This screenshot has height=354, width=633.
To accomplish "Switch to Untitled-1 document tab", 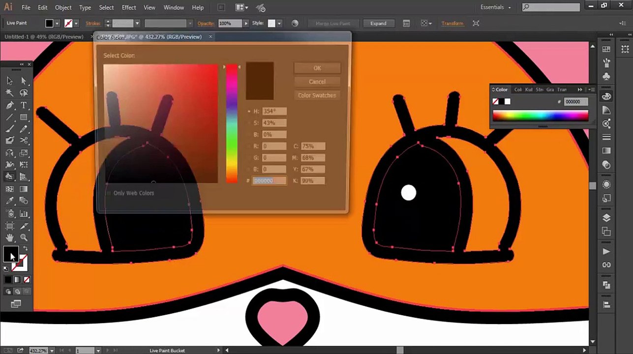I will click(x=44, y=37).
